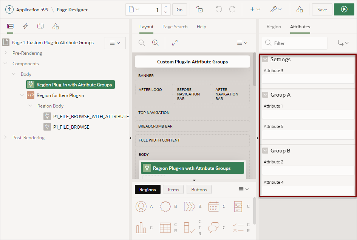The height and width of the screenshot is (240, 357).
Task: Click the Undo icon
Action: coord(219,9)
